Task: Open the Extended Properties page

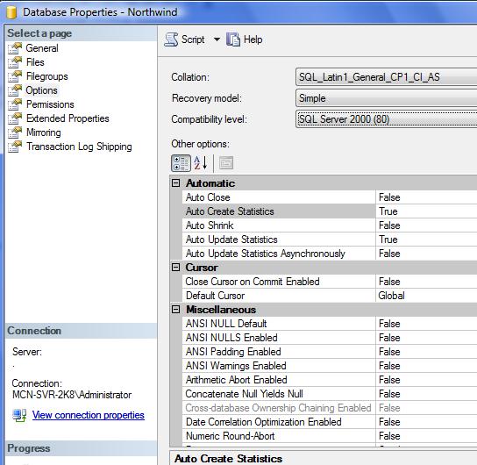Action: (x=68, y=118)
